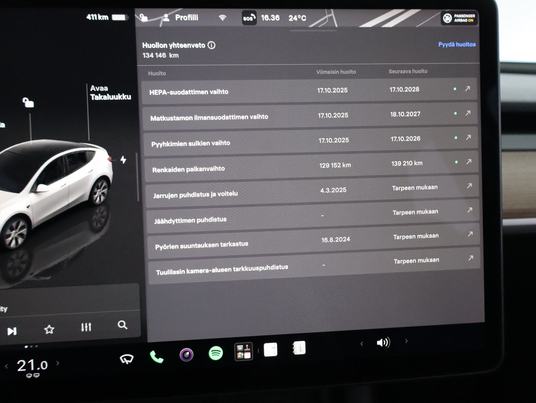Tap Avaa Takaluukku to open trunk
536x403 pixels.
tap(110, 93)
